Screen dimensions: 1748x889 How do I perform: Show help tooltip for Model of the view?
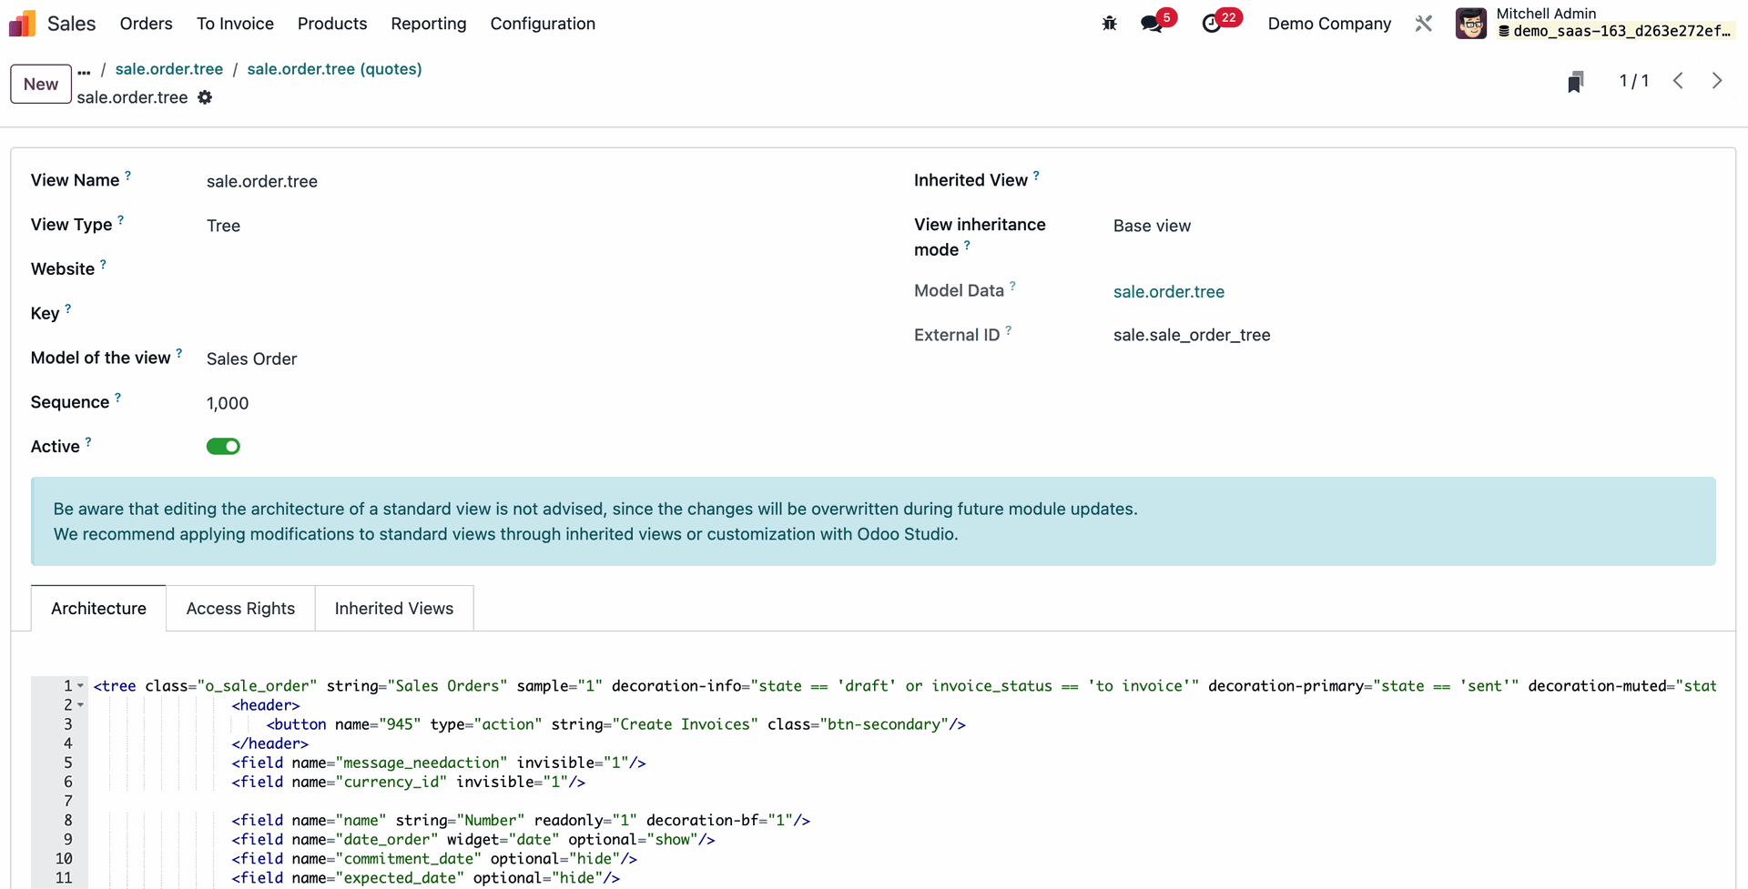pos(178,354)
